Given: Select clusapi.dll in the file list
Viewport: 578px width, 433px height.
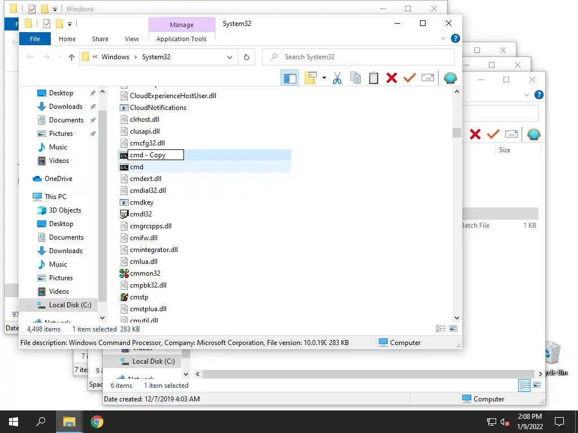Looking at the screenshot, I should click(144, 131).
